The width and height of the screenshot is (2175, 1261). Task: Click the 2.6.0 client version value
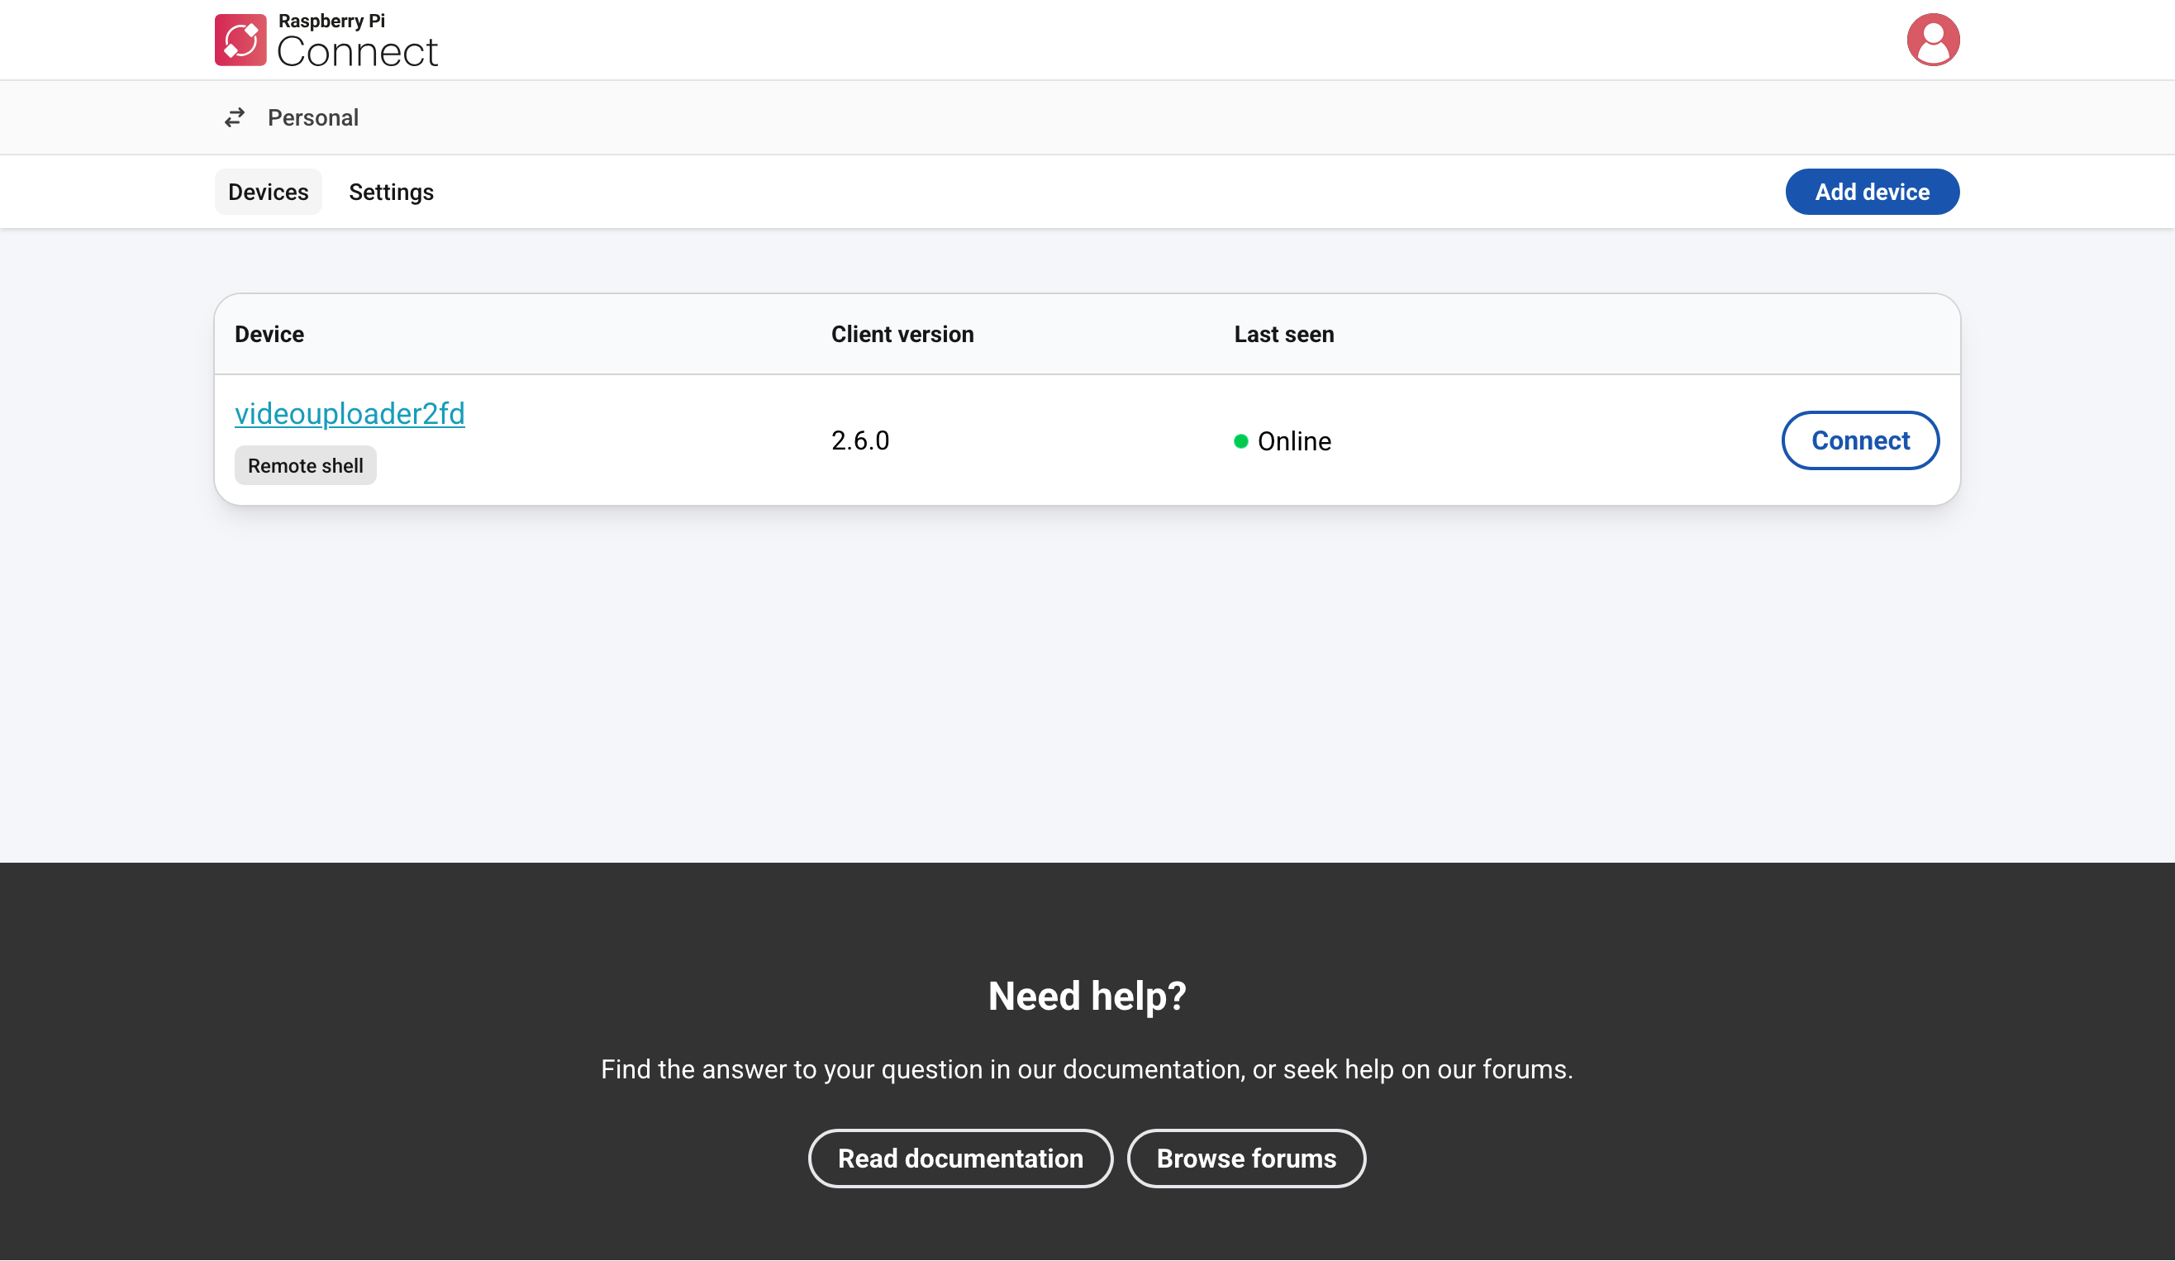(x=859, y=440)
